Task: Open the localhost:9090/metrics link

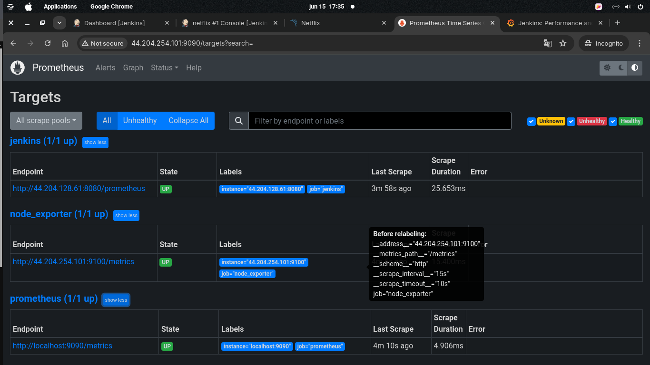Action: tap(62, 346)
